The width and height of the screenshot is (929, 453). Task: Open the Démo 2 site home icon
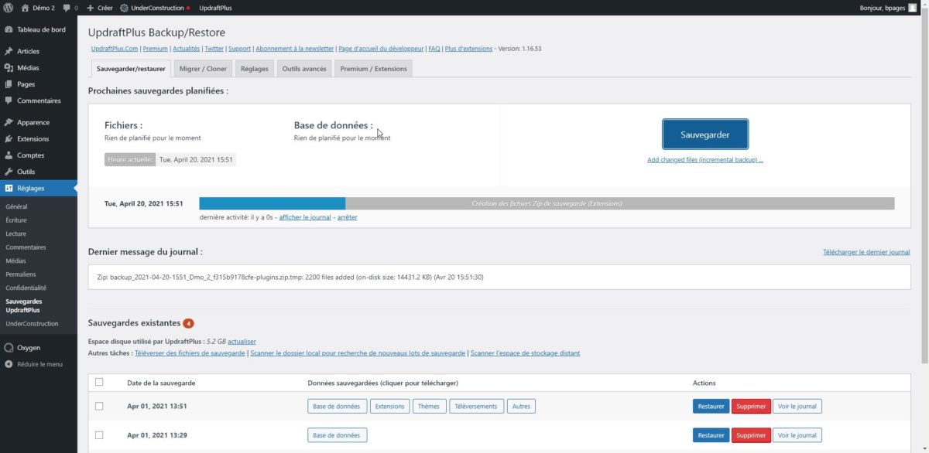click(26, 8)
